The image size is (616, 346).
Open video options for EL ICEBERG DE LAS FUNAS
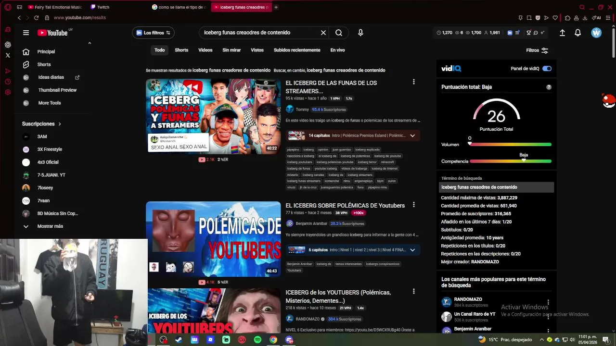[x=413, y=82]
